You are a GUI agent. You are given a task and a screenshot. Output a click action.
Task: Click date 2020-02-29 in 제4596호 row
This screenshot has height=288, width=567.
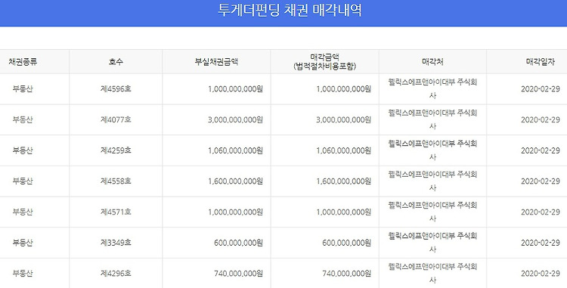click(541, 89)
